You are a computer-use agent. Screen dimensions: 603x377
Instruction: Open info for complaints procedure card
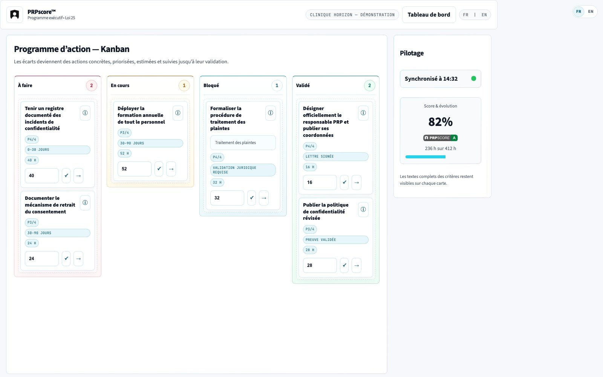tap(271, 113)
